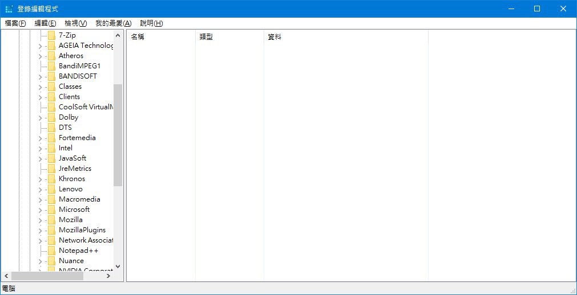Screen dimensions: 577x295
Task: Expand the JavaSoft key chevron
Action: [x=41, y=159]
